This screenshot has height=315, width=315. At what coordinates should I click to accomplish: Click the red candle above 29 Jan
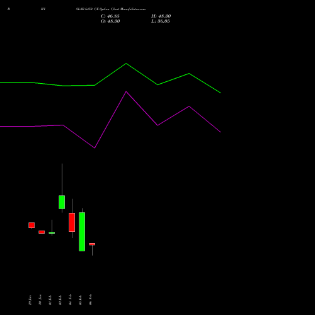coord(31,226)
